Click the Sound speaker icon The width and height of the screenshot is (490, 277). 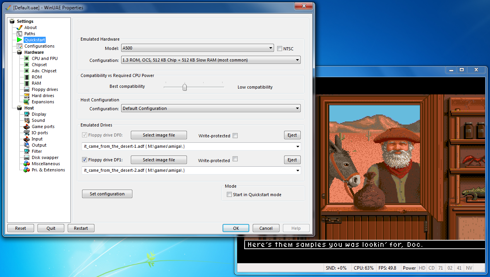tap(27, 120)
